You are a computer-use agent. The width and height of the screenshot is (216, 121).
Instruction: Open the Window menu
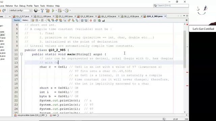(50, 6)
